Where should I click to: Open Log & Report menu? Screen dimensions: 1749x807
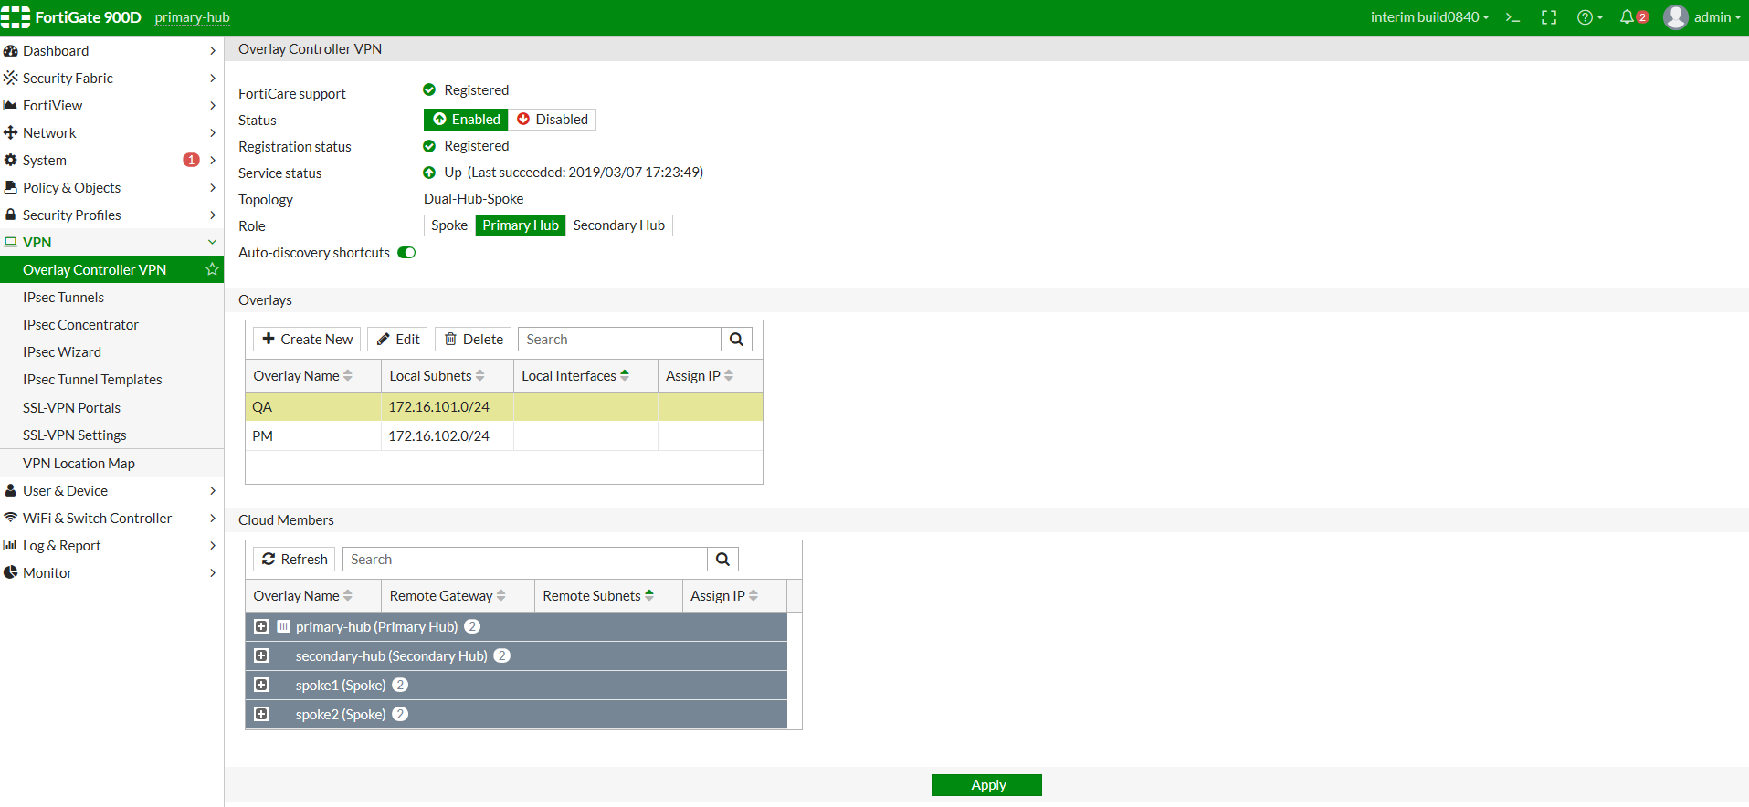(x=111, y=546)
